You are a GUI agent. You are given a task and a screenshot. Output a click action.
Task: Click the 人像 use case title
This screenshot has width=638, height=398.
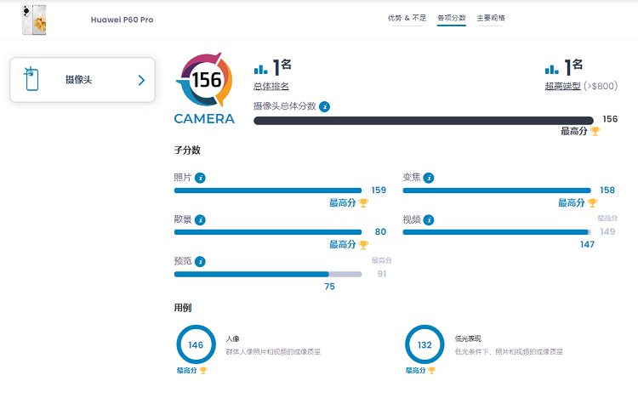(233, 338)
